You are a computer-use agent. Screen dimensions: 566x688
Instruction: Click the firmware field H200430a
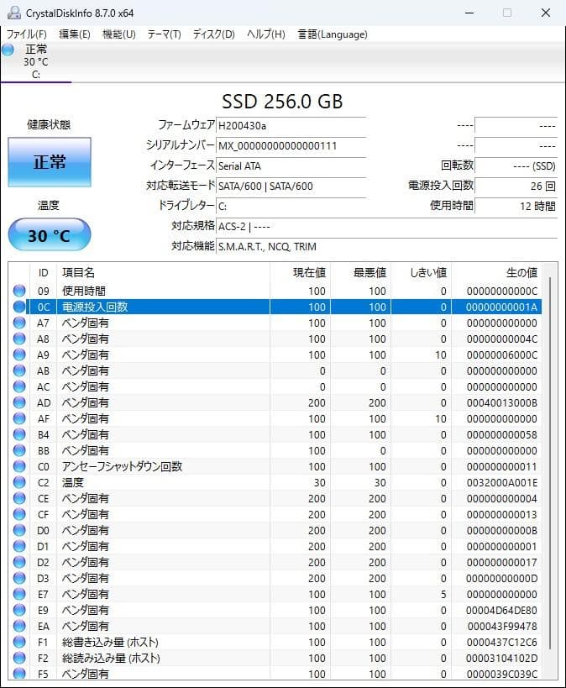pos(291,125)
